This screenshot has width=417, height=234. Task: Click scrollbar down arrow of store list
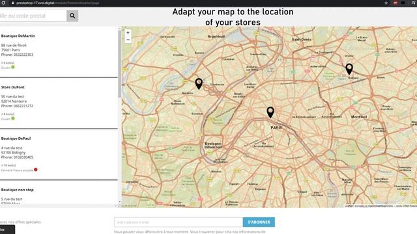[119, 202]
